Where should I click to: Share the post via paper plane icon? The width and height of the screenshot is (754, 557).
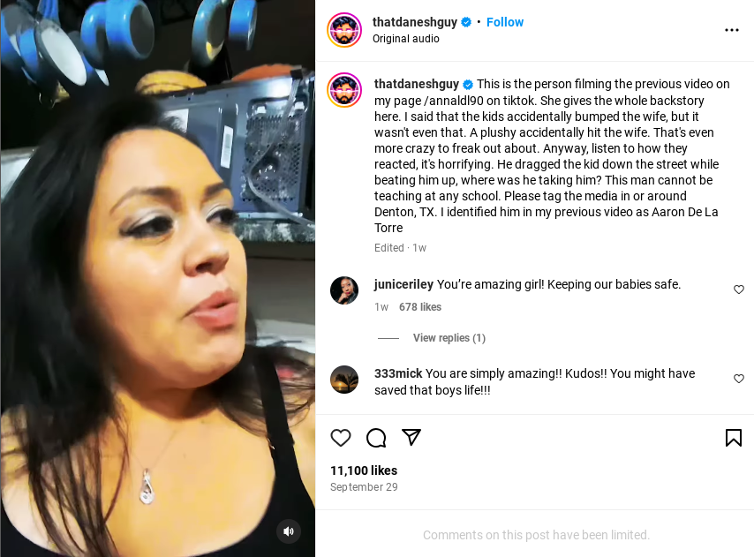411,437
